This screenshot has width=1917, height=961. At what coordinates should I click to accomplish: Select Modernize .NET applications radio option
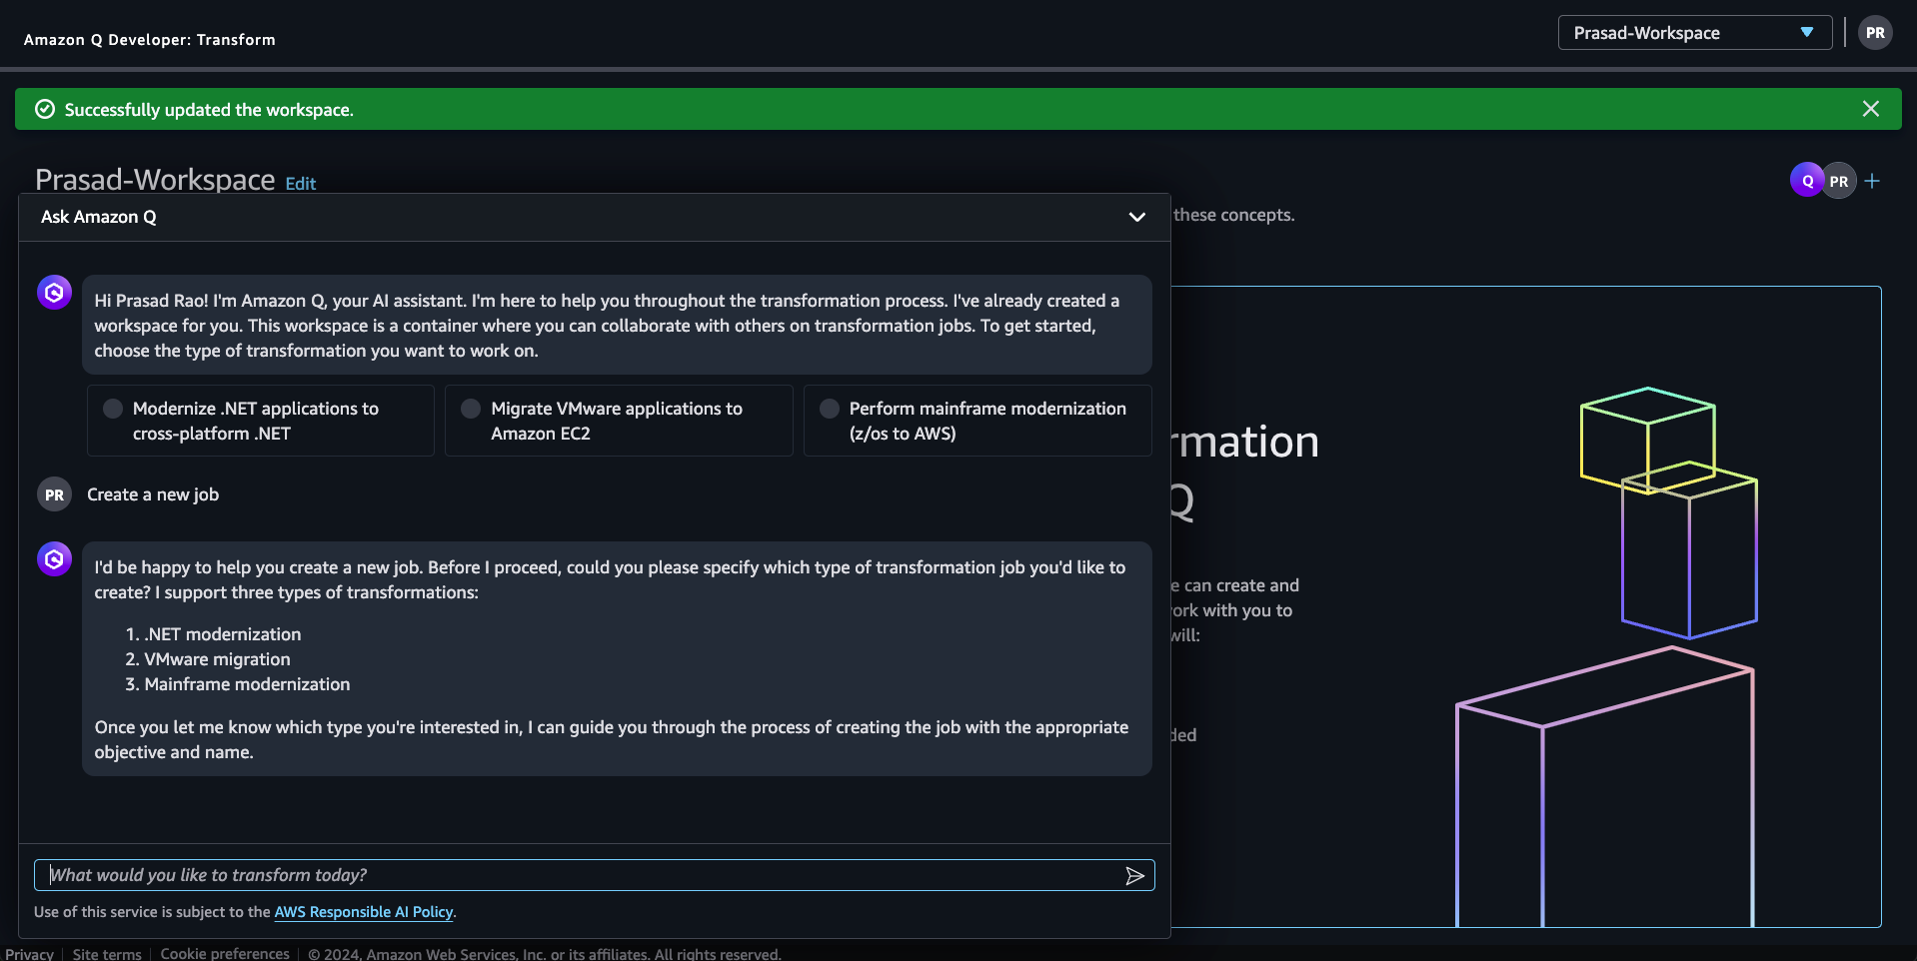click(x=113, y=409)
